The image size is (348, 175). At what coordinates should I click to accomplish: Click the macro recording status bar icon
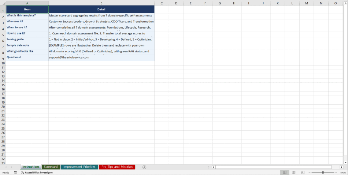15,172
